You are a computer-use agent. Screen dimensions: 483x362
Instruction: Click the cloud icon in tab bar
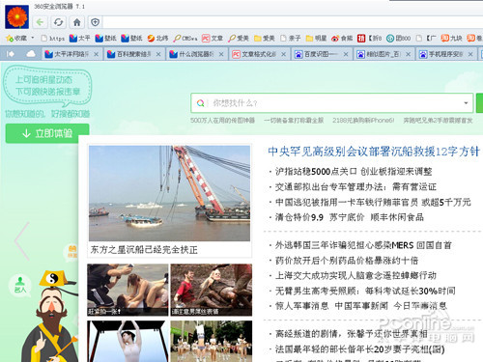(x=31, y=54)
